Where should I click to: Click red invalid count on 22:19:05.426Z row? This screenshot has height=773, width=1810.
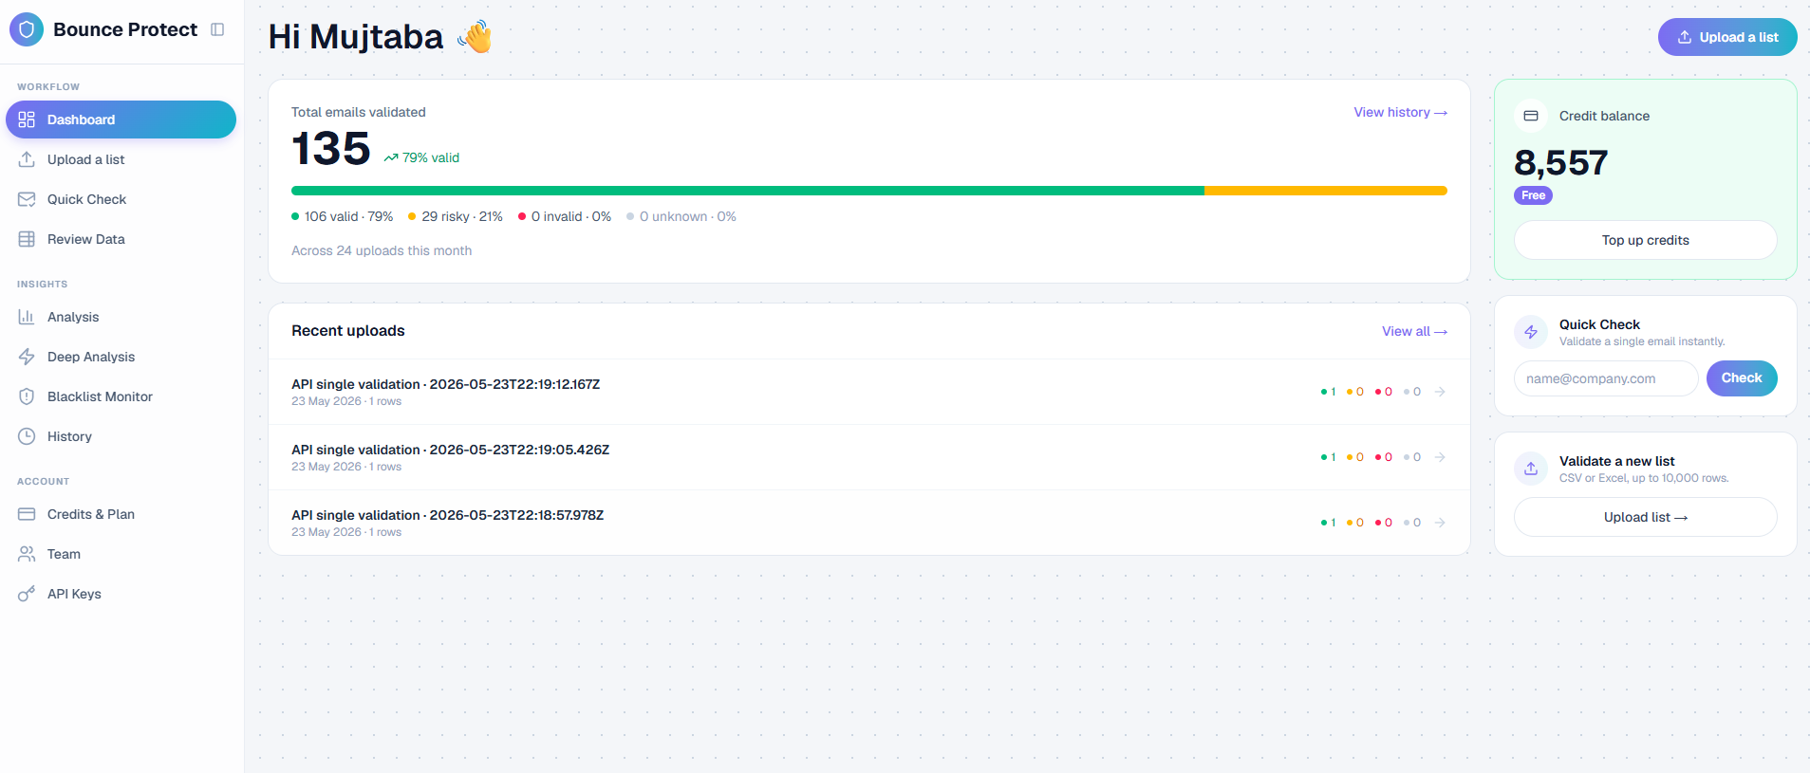pos(1384,457)
